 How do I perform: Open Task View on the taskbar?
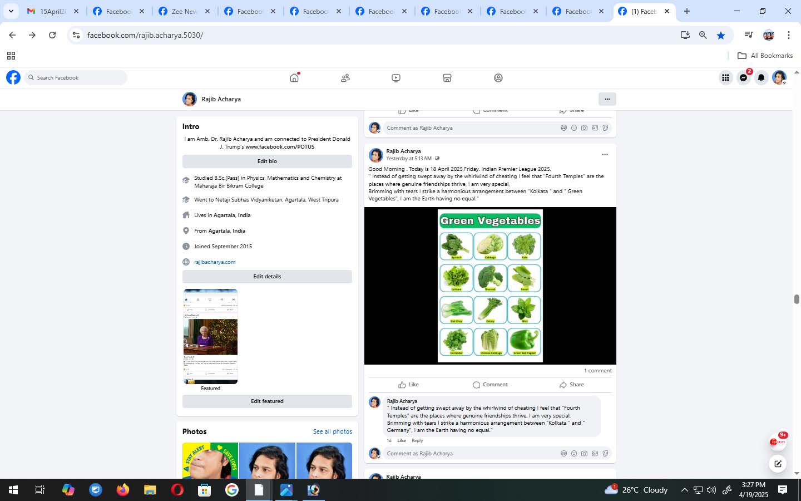pyautogui.click(x=40, y=490)
